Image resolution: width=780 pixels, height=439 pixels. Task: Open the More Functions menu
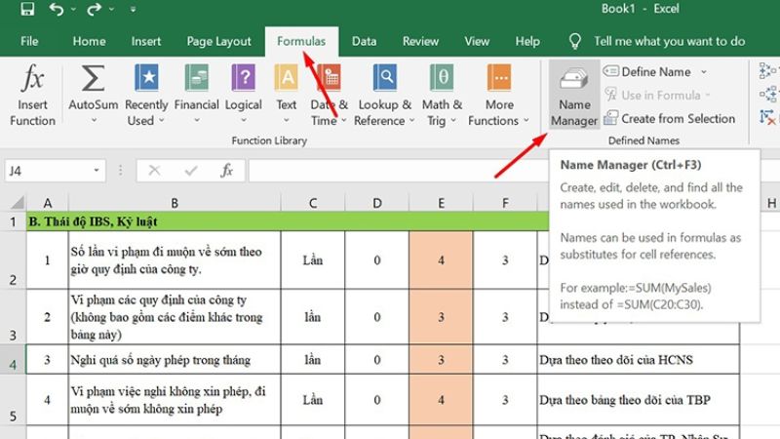[499, 95]
